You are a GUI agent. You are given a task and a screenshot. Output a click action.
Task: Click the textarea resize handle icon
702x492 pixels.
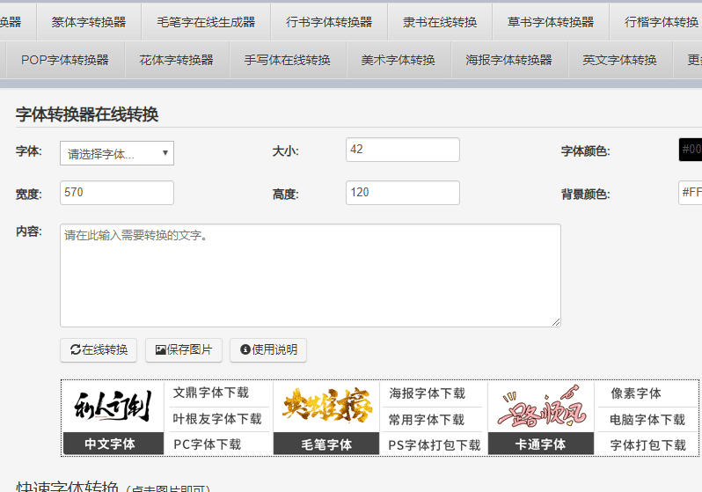click(x=556, y=322)
